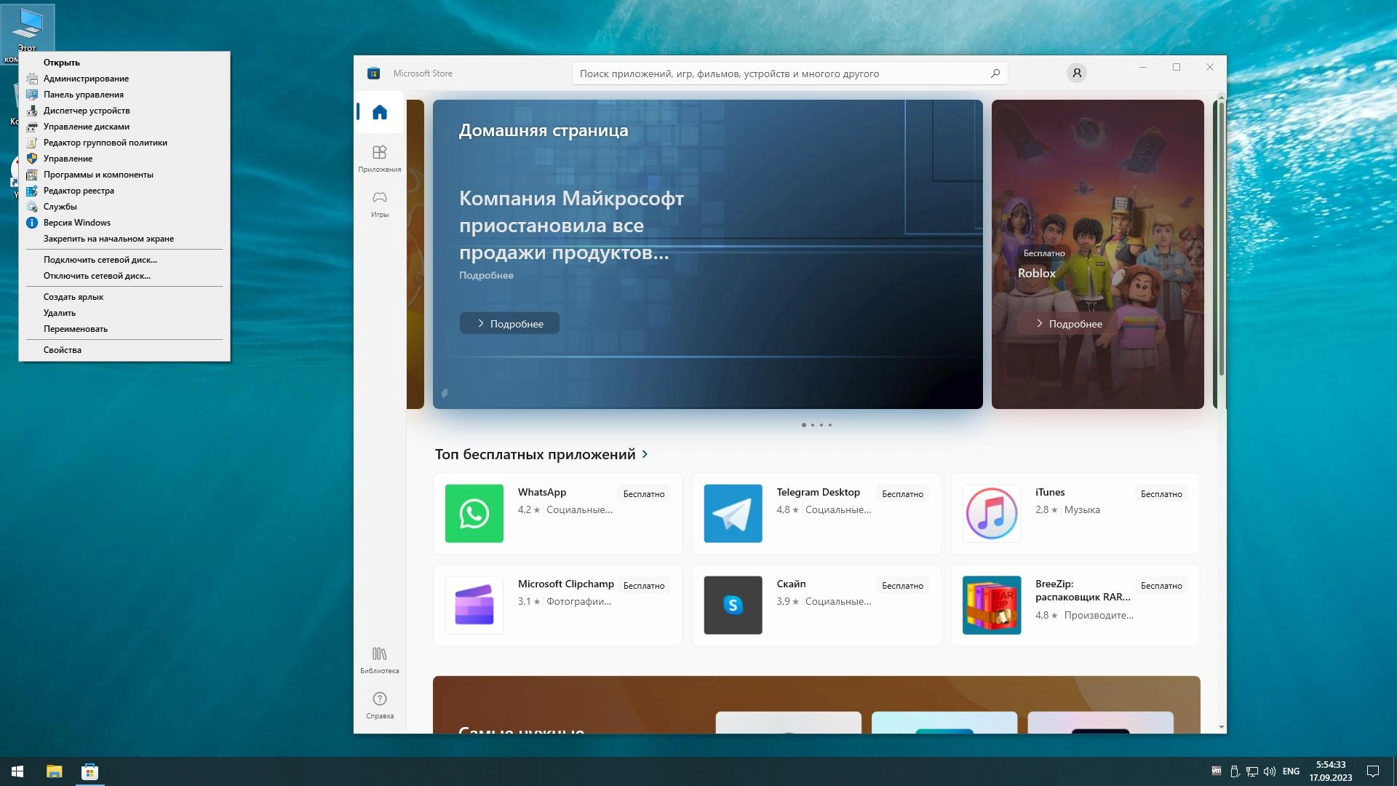This screenshot has width=1397, height=786.
Task: Open the Help (Справка) sidebar icon
Action: (x=379, y=704)
